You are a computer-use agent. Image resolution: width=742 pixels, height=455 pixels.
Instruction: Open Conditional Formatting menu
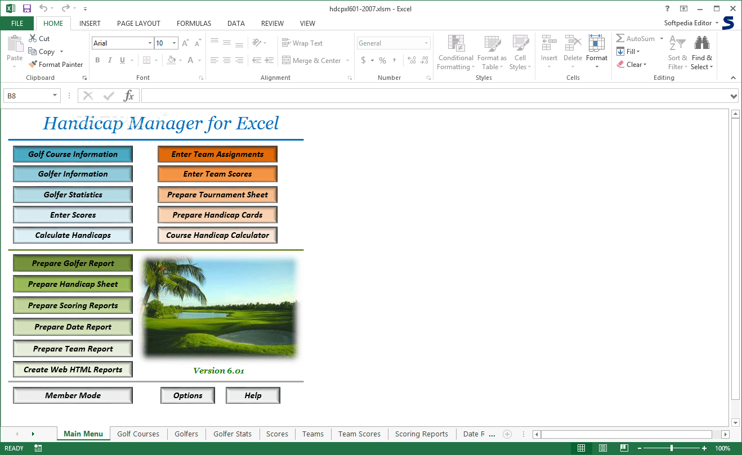pyautogui.click(x=456, y=52)
